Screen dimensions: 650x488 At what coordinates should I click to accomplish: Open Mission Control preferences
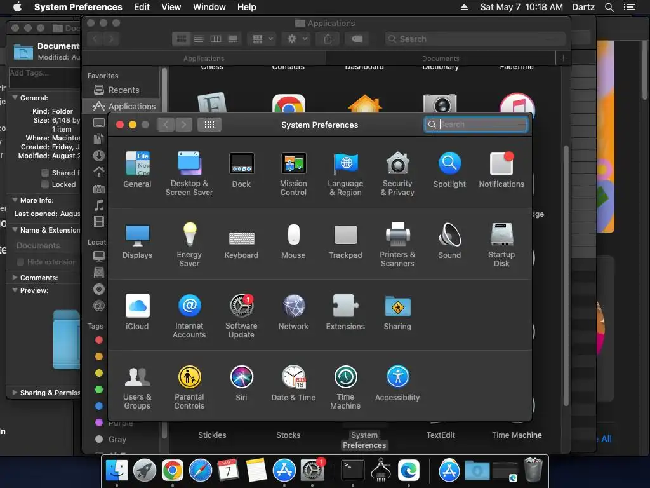pyautogui.click(x=293, y=174)
